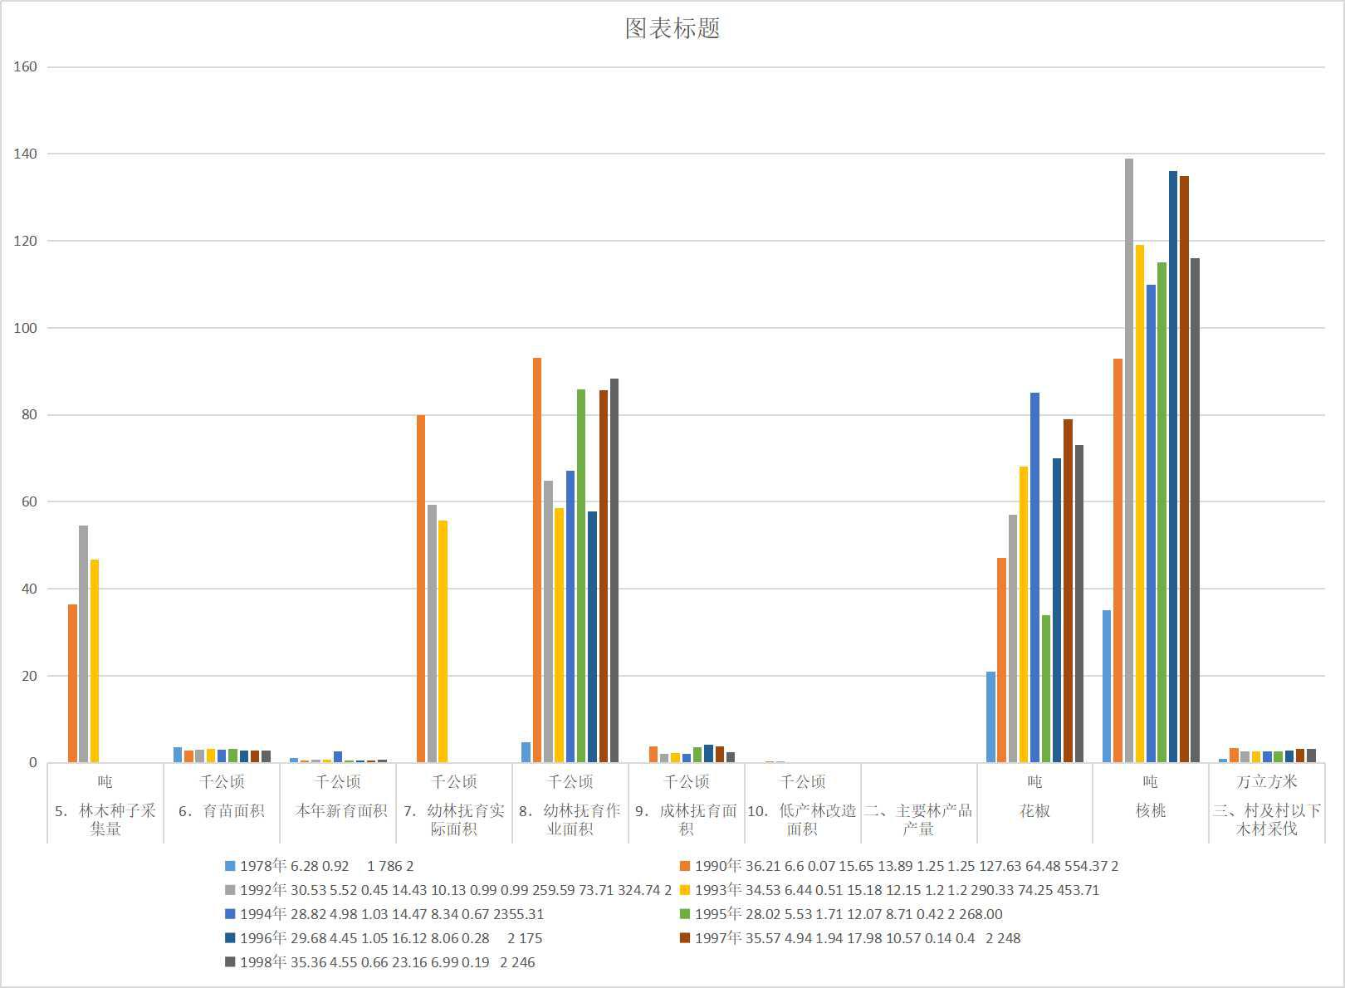The width and height of the screenshot is (1345, 988).
Task: Click the y-axis label 60
Action: click(29, 501)
